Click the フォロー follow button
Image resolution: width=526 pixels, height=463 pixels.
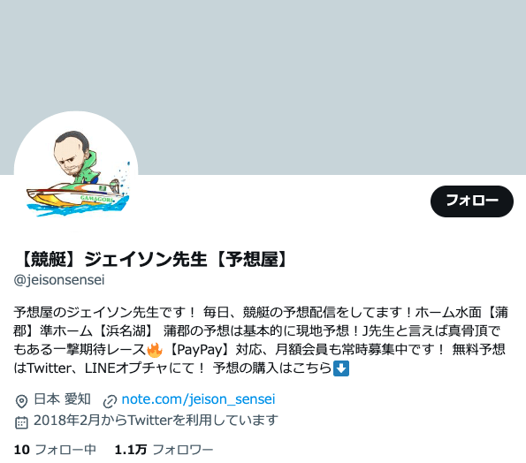tap(472, 201)
